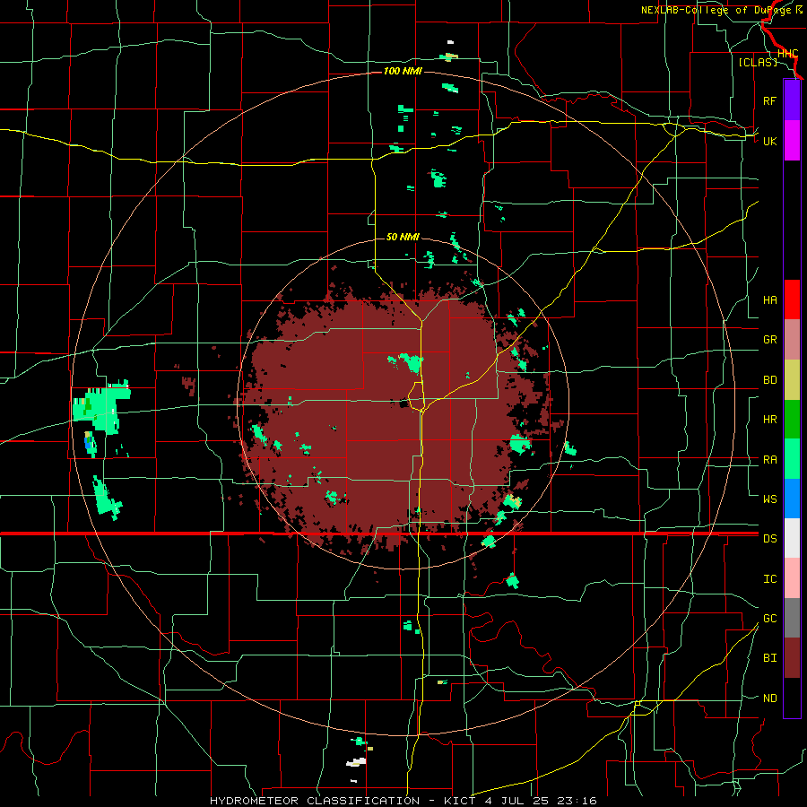The height and width of the screenshot is (807, 807).
Task: Click the ND legend label
Action: coord(769,699)
